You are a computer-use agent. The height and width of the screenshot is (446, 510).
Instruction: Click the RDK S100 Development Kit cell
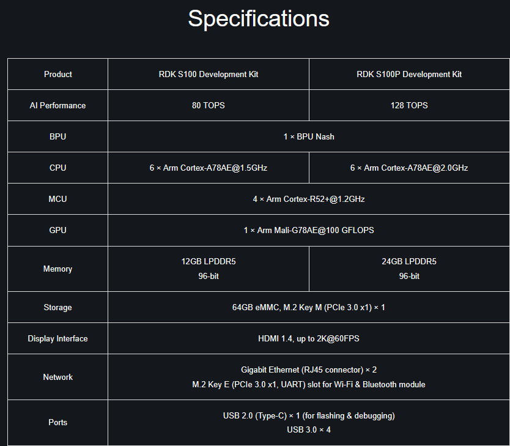(x=209, y=74)
